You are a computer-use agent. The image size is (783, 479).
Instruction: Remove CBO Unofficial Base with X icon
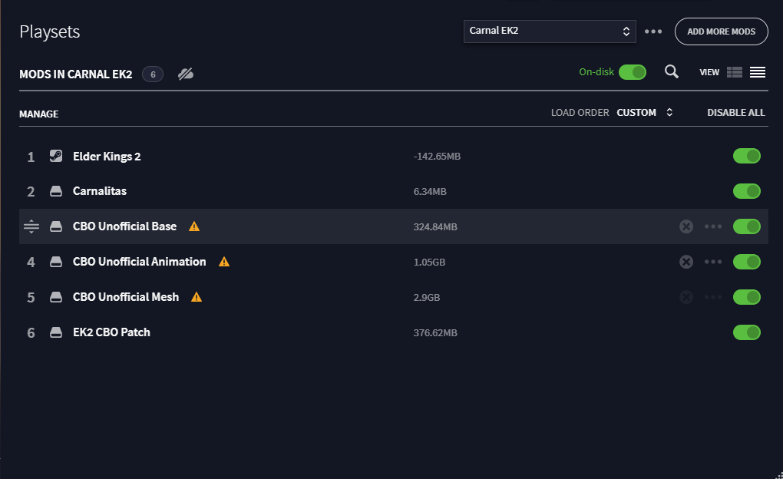pyautogui.click(x=686, y=226)
